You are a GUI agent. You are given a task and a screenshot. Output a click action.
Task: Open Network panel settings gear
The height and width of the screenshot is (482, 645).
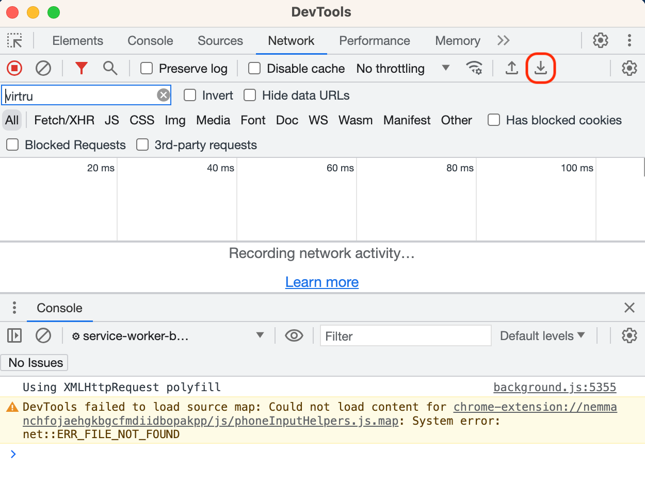pyautogui.click(x=630, y=68)
